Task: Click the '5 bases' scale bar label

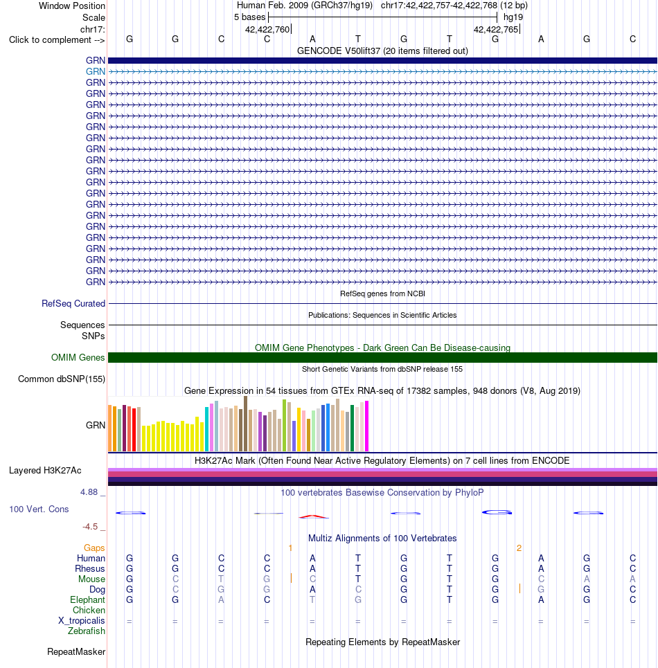Action: pyautogui.click(x=250, y=17)
